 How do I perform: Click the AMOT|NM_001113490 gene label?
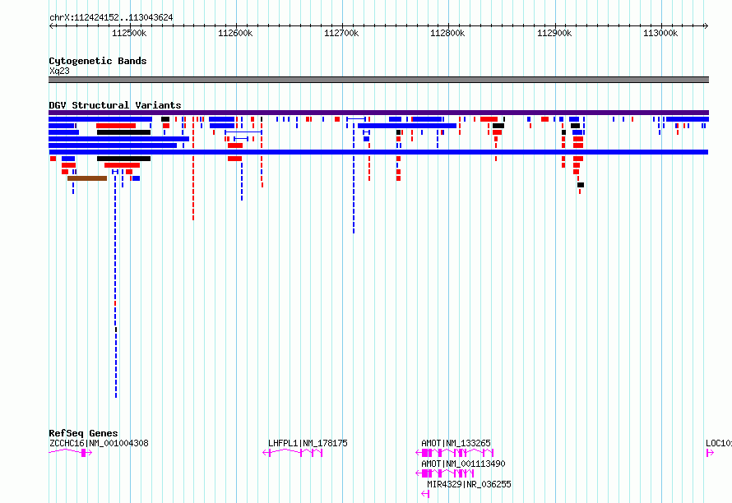click(x=463, y=464)
